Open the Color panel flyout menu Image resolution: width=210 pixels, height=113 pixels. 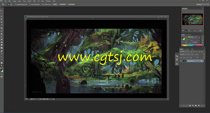[203, 35]
